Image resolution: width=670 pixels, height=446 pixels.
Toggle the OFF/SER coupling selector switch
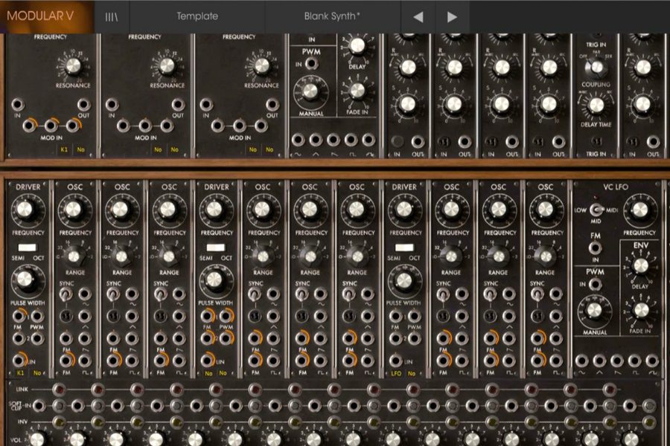(596, 67)
